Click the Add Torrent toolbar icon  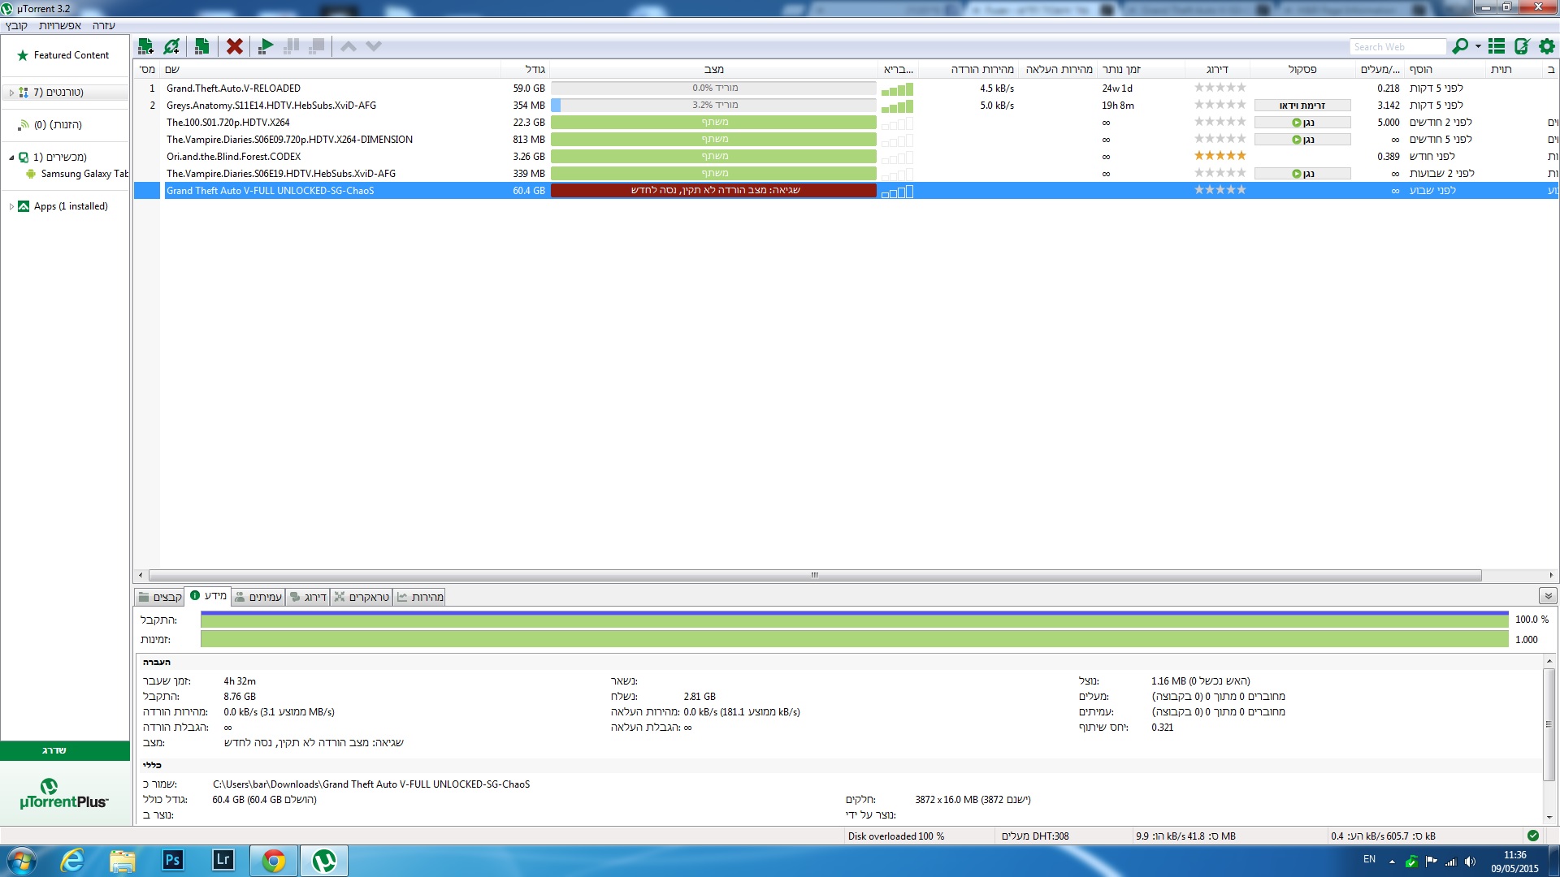point(146,46)
